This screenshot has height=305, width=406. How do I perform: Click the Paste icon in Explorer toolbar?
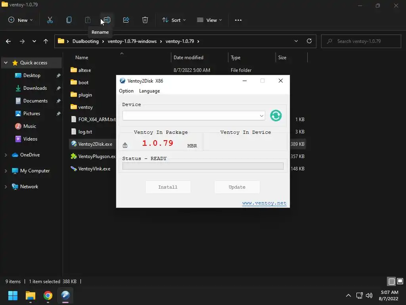(88, 20)
